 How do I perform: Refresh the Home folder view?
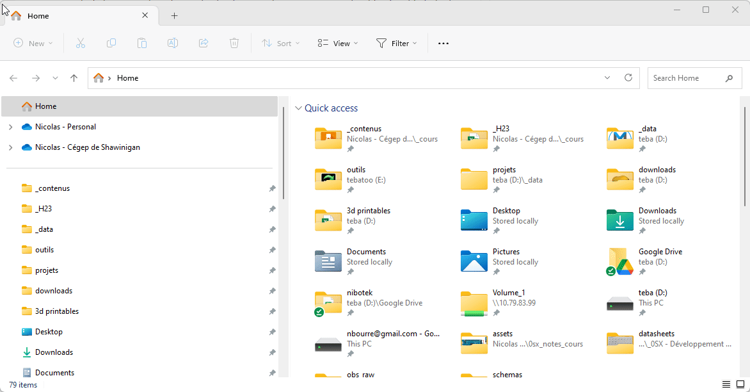628,78
